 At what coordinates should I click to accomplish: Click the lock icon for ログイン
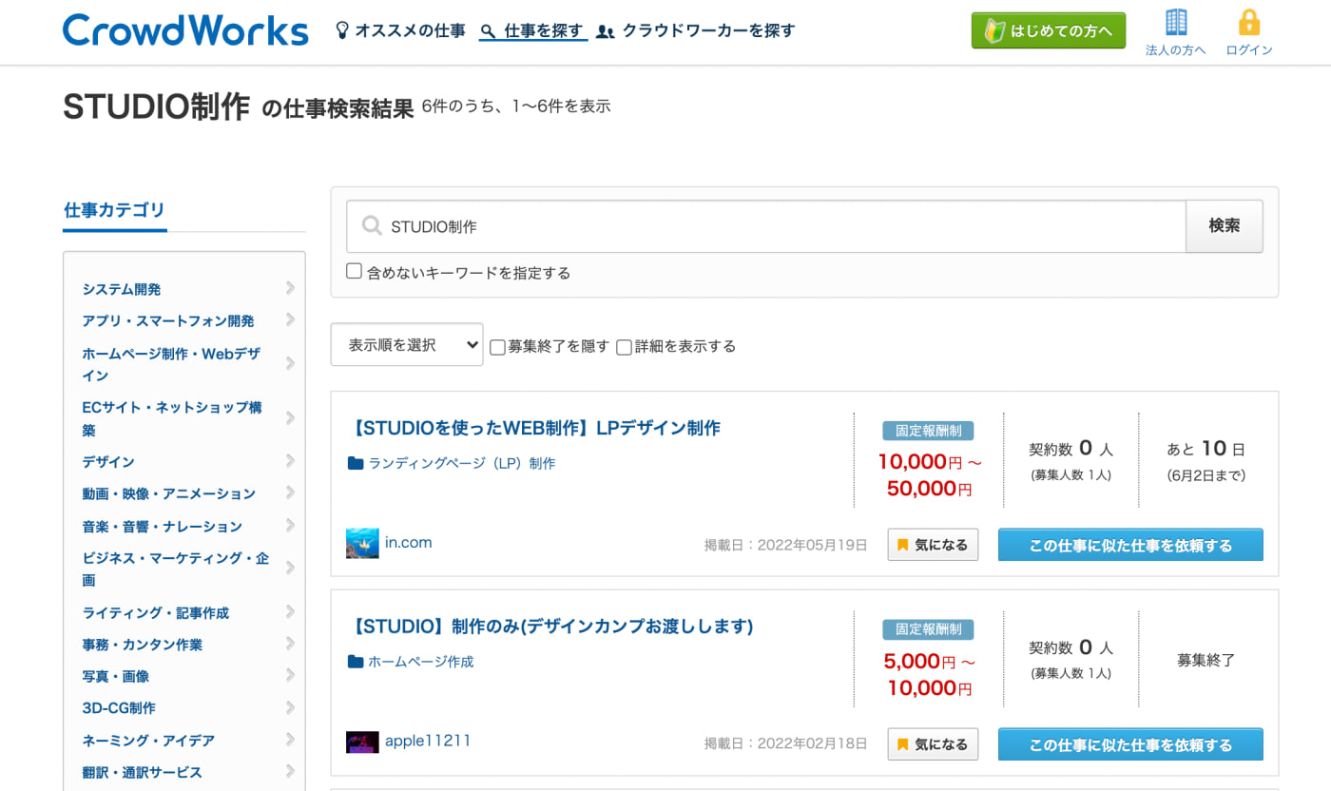pos(1248,22)
